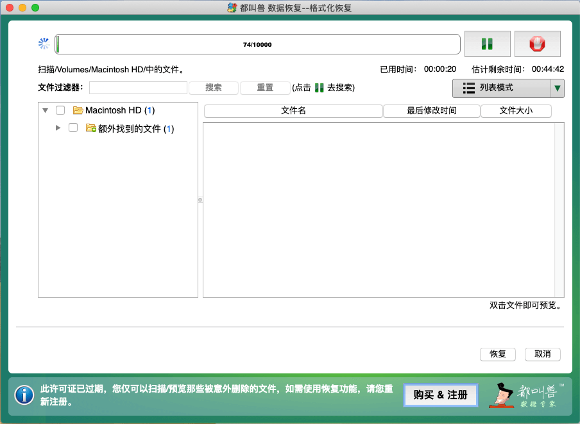Viewport: 580px width, 424px height.
Task: Click the 重置 reset button
Action: (x=265, y=88)
